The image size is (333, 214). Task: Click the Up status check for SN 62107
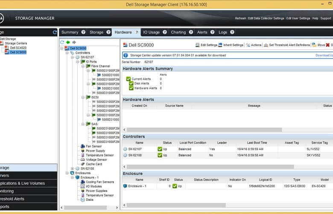(160, 149)
